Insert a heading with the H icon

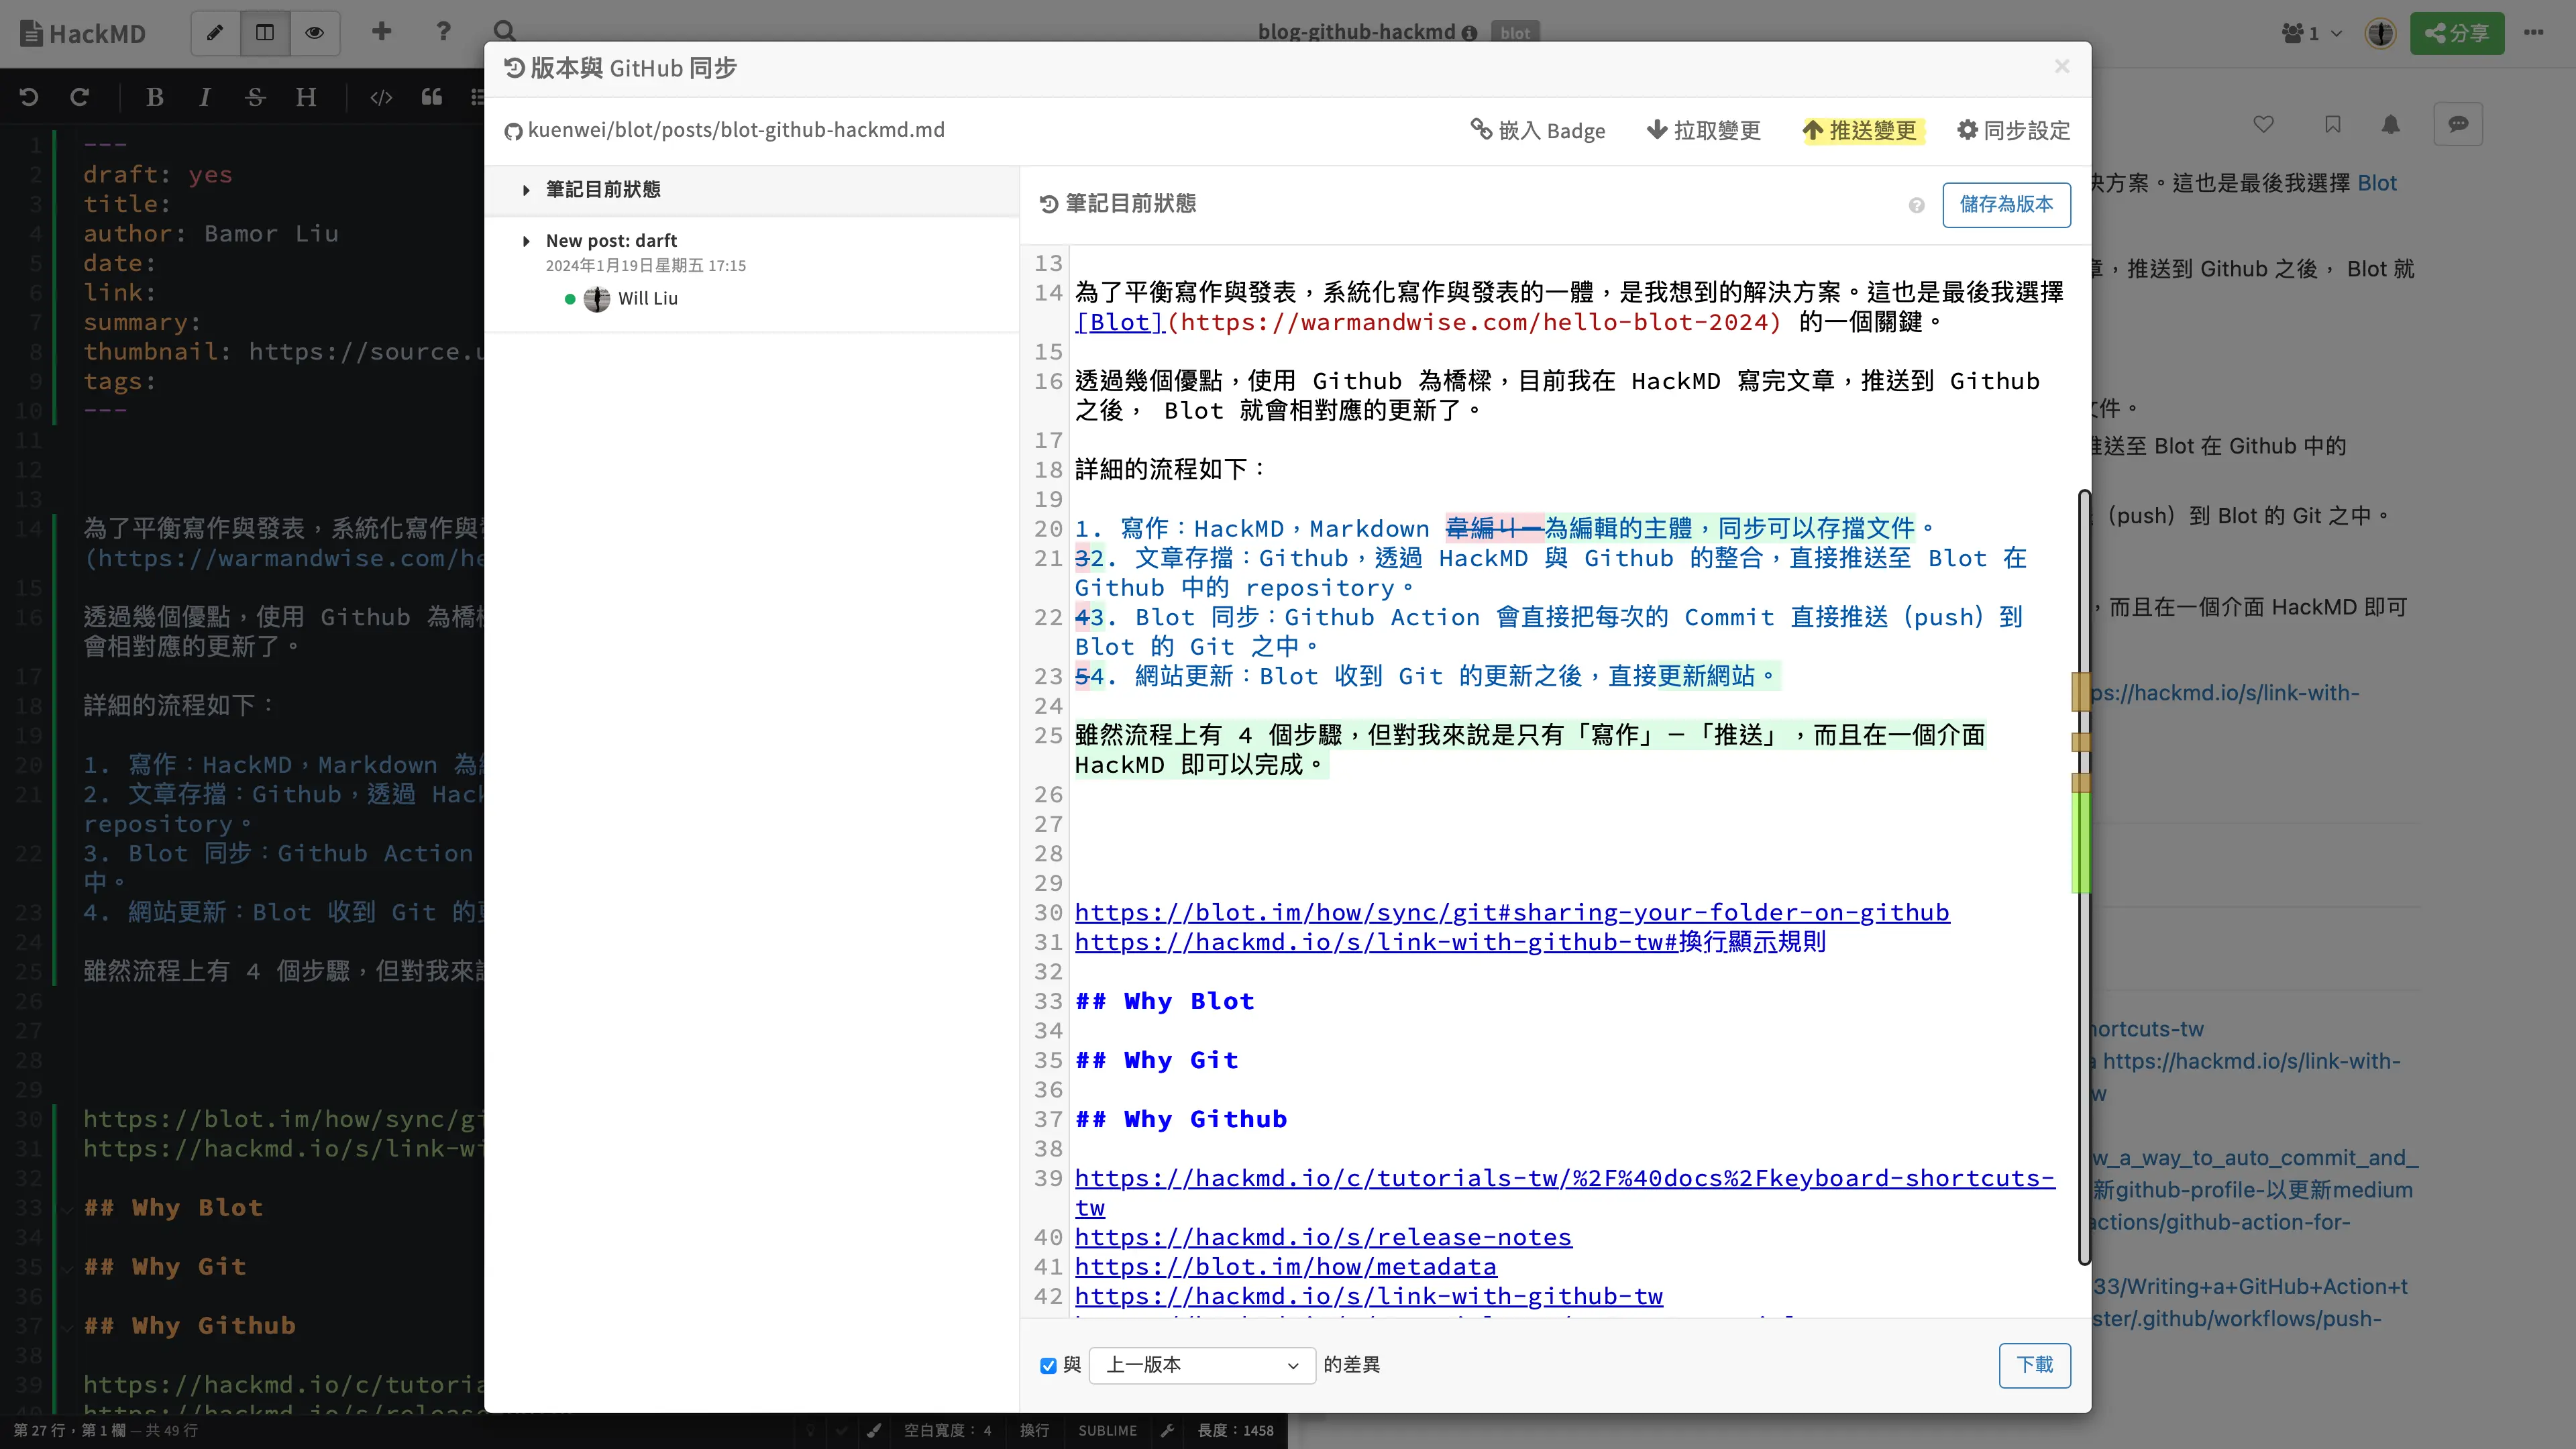pyautogui.click(x=306, y=97)
